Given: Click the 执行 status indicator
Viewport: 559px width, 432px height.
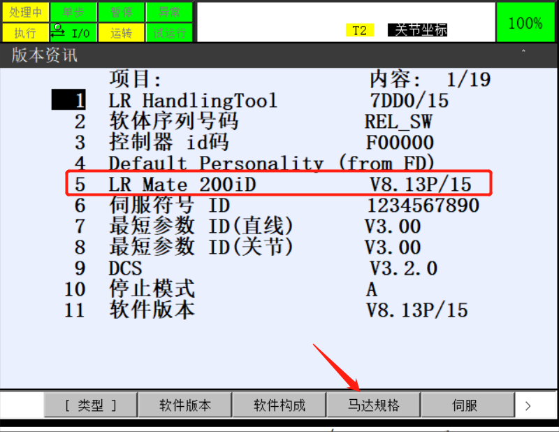Looking at the screenshot, I should click(x=25, y=33).
